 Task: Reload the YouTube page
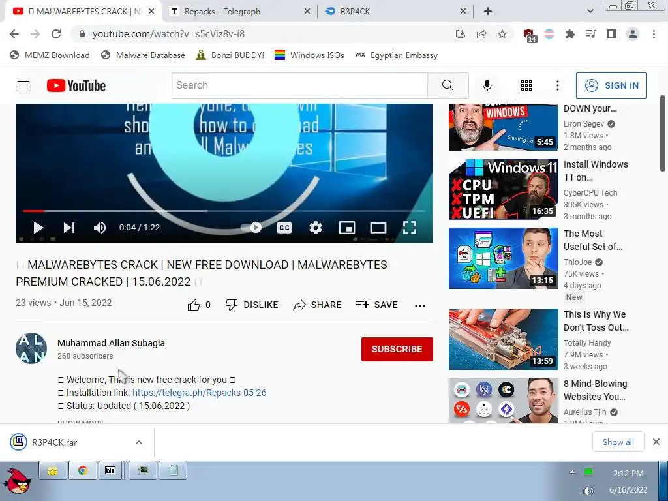56,34
